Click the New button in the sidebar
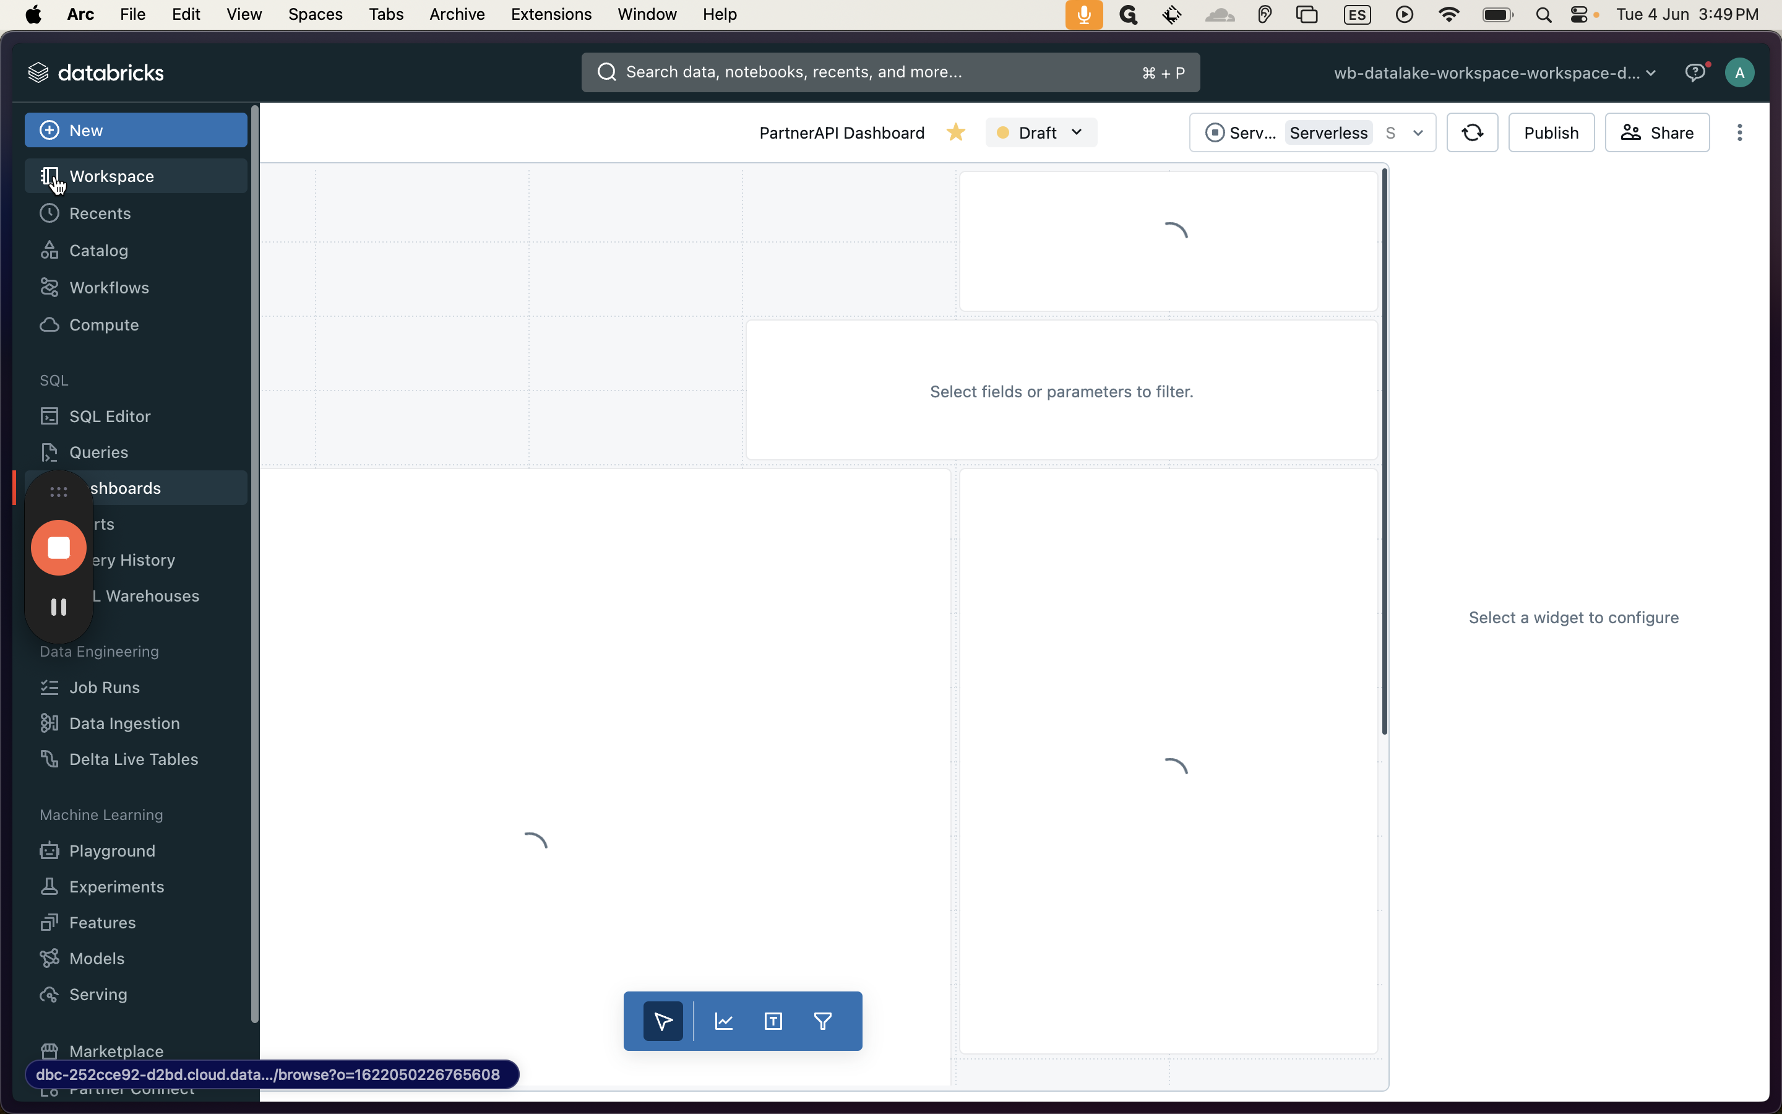The height and width of the screenshot is (1114, 1782). click(x=136, y=131)
